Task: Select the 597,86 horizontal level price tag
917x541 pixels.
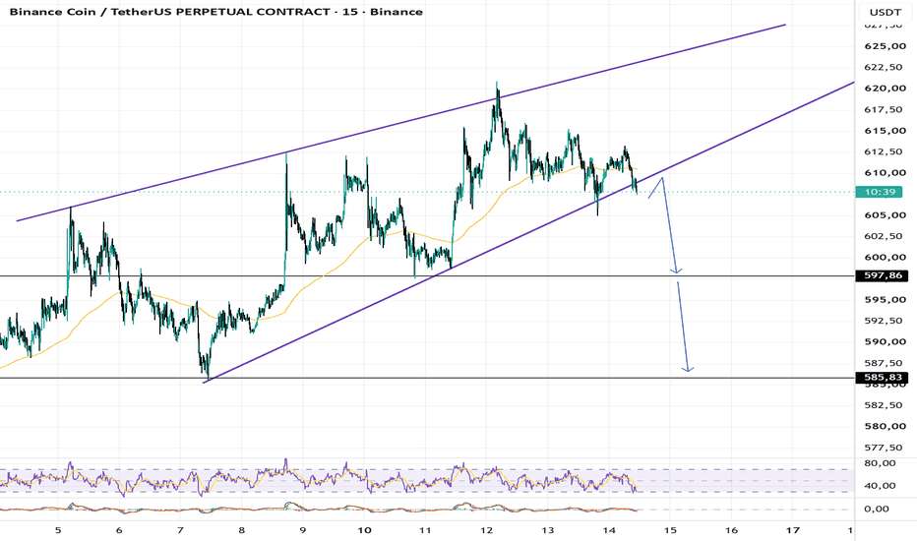Action: coord(883,275)
